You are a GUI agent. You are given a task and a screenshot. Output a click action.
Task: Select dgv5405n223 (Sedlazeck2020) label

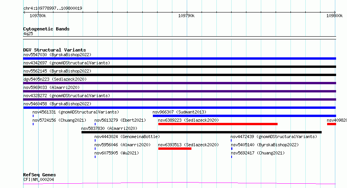55,79
